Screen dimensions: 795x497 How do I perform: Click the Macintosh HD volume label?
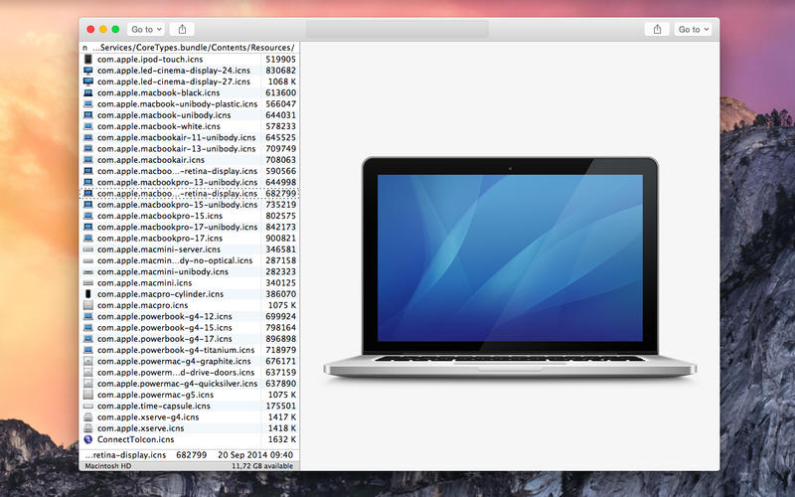pyautogui.click(x=108, y=466)
